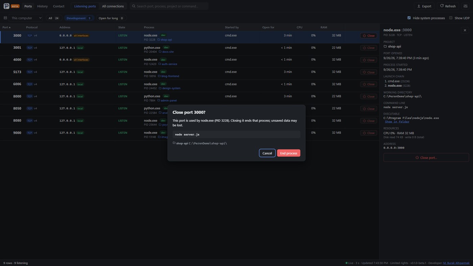Click the Close power icon for port 9000
Viewport: 473px width, 266px height.
click(x=364, y=133)
